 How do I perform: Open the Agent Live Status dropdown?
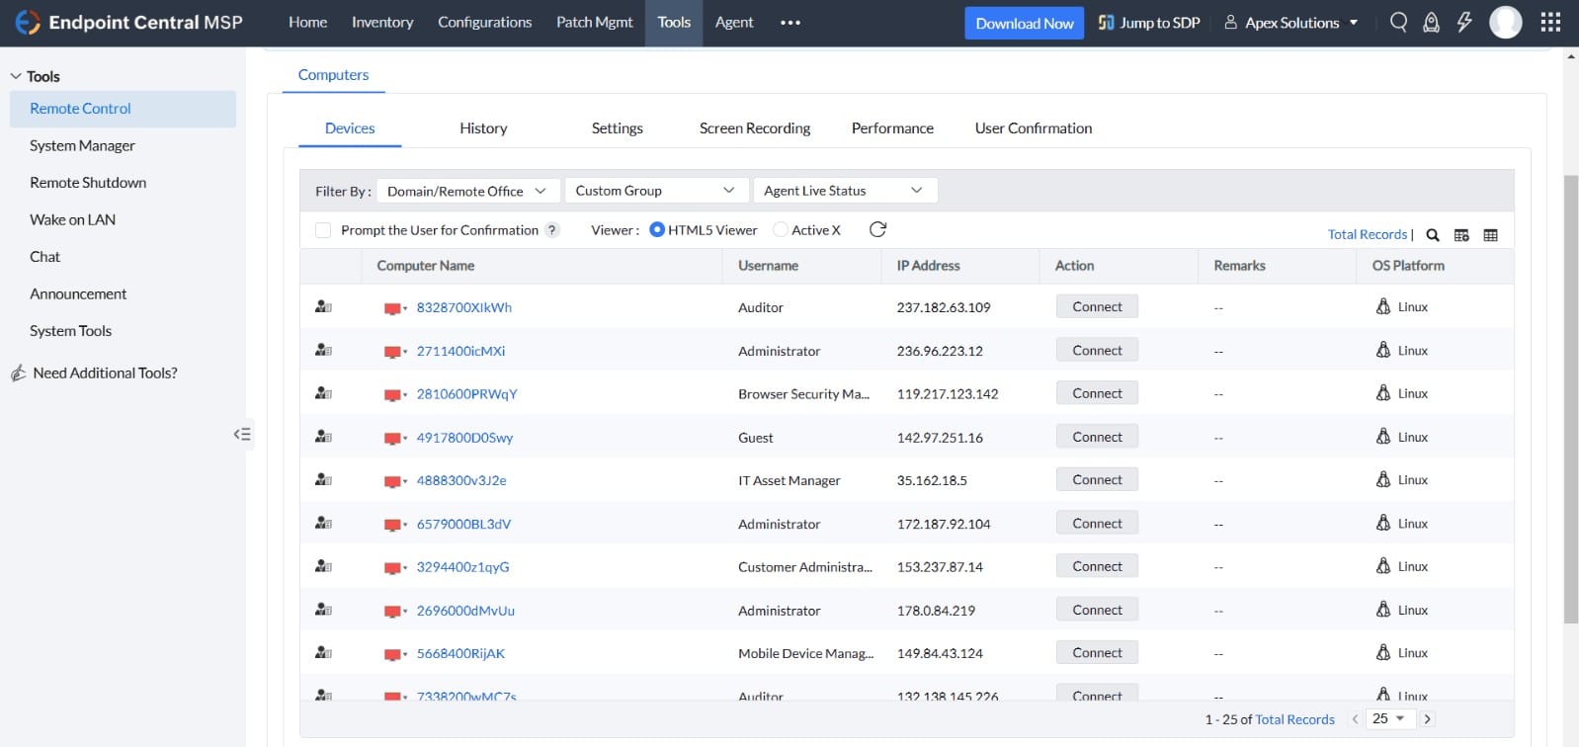point(845,191)
